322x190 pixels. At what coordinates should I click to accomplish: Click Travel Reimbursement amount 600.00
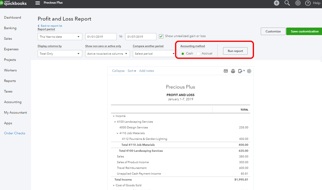(244, 168)
